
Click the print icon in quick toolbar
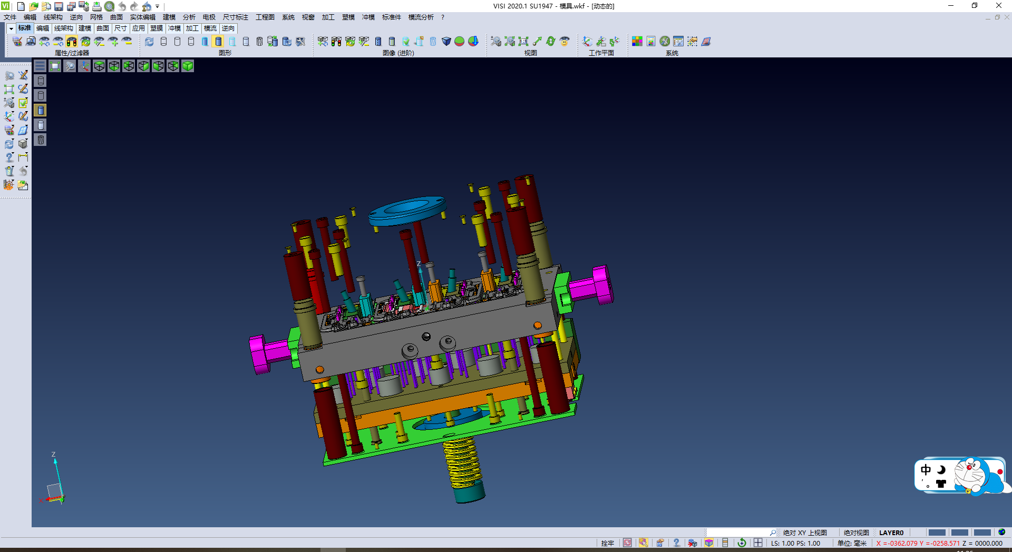(97, 6)
